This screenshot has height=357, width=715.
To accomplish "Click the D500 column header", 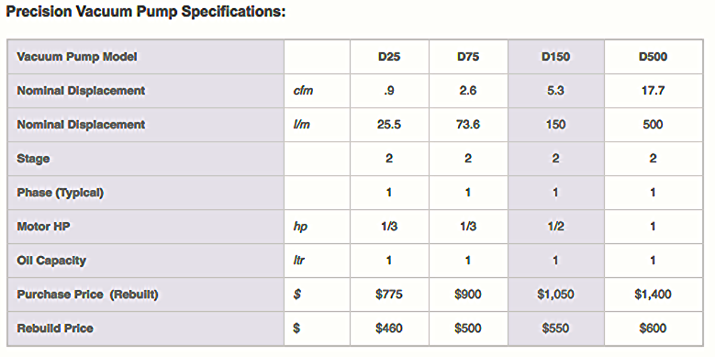I will [x=652, y=57].
